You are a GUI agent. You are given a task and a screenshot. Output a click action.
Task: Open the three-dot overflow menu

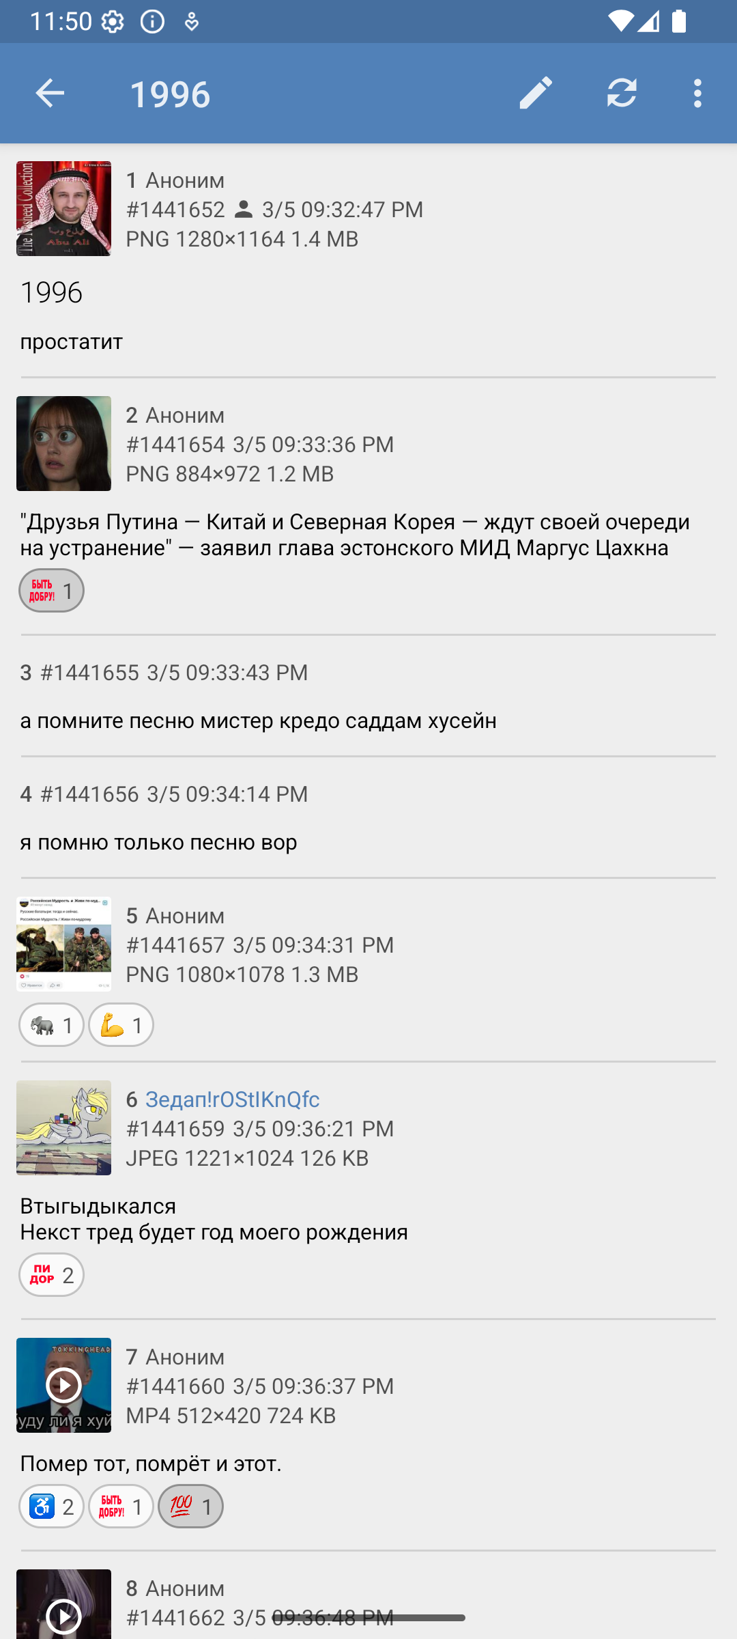pyautogui.click(x=697, y=93)
